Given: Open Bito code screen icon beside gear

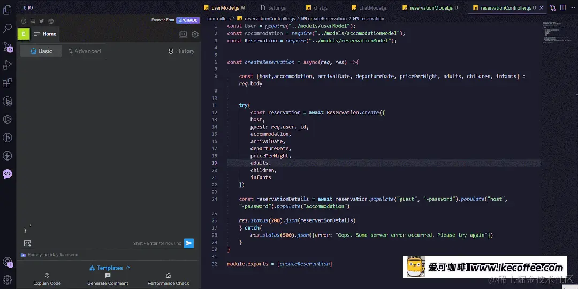Looking at the screenshot, I should click(183, 34).
